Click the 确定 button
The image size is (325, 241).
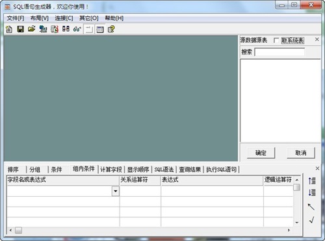point(261,153)
